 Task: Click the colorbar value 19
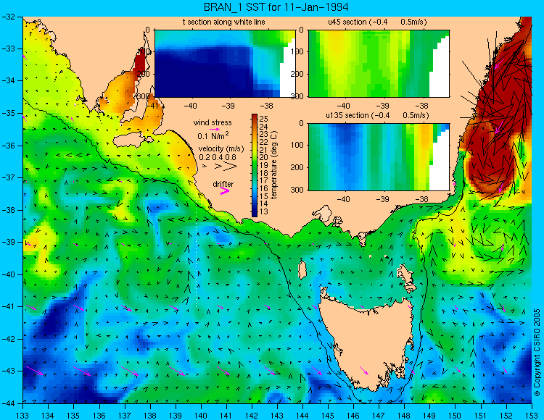[264, 166]
